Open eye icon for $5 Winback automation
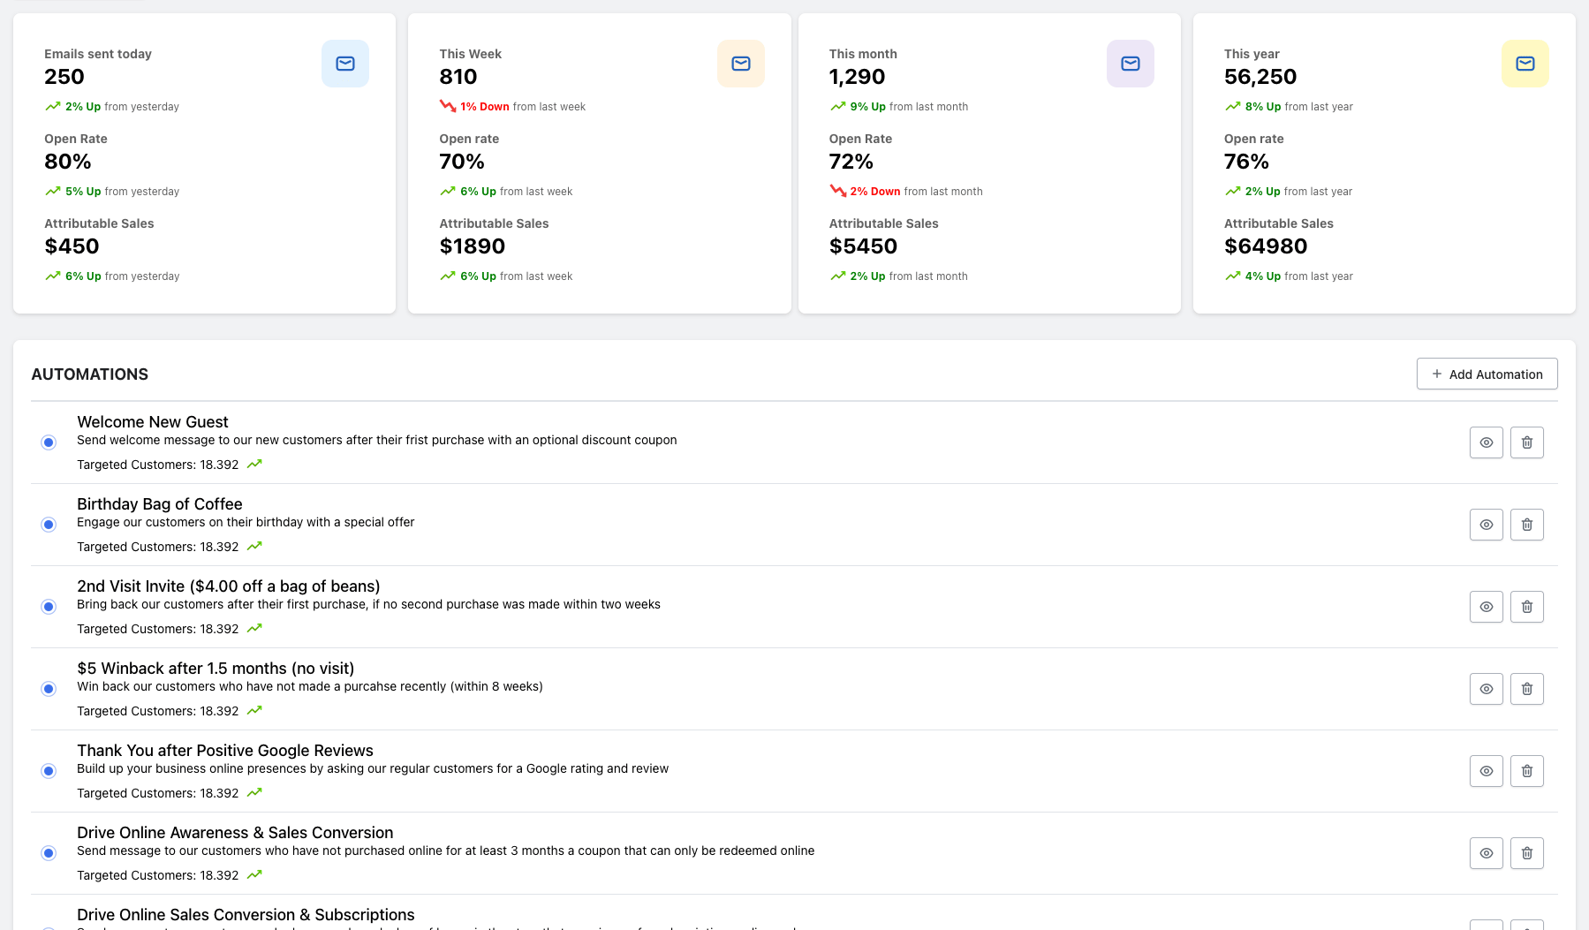This screenshot has height=930, width=1589. click(x=1486, y=689)
